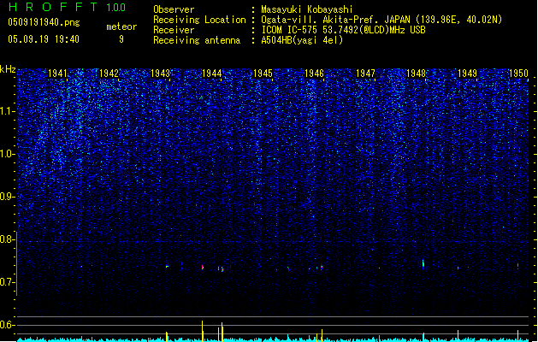538x342 pixels.
Task: Click the 'Observer' field label
Action: 174,9
